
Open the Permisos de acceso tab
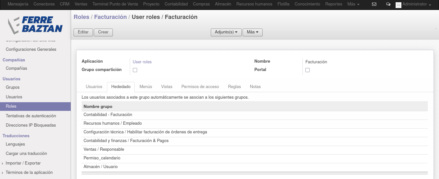pos(200,87)
